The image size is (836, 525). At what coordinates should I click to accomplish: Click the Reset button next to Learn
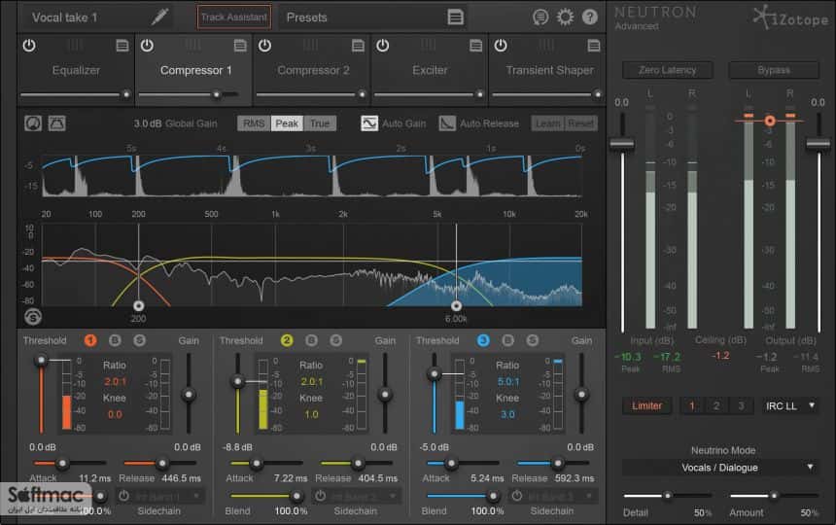pyautogui.click(x=580, y=123)
